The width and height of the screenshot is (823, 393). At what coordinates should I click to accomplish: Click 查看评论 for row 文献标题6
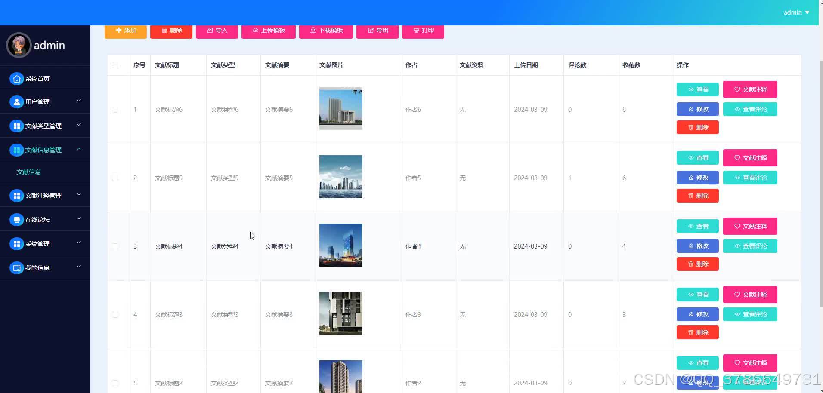[750, 109]
